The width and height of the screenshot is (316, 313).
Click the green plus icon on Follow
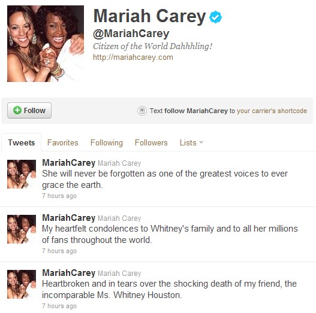[17, 110]
